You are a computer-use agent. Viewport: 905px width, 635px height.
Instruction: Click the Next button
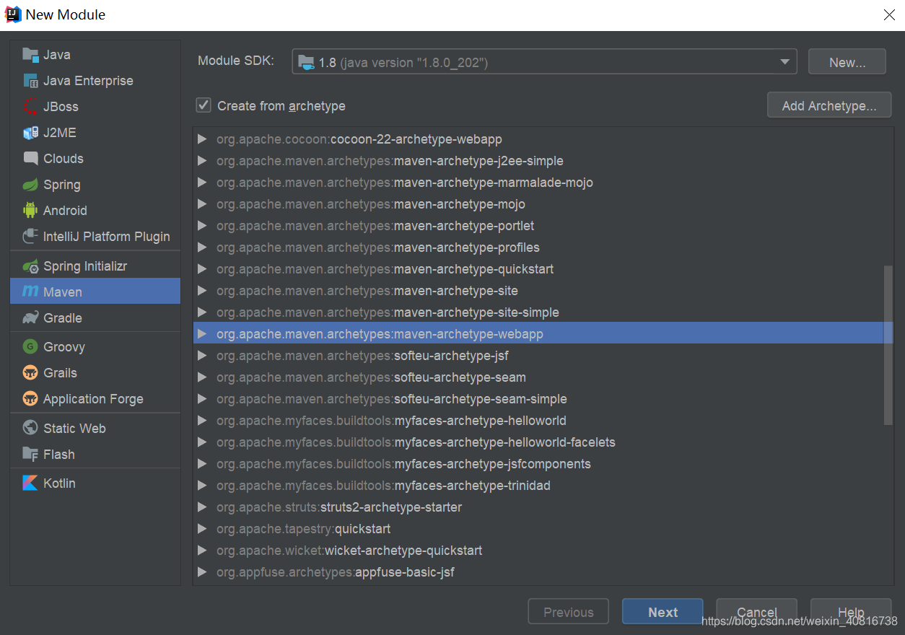pyautogui.click(x=663, y=612)
